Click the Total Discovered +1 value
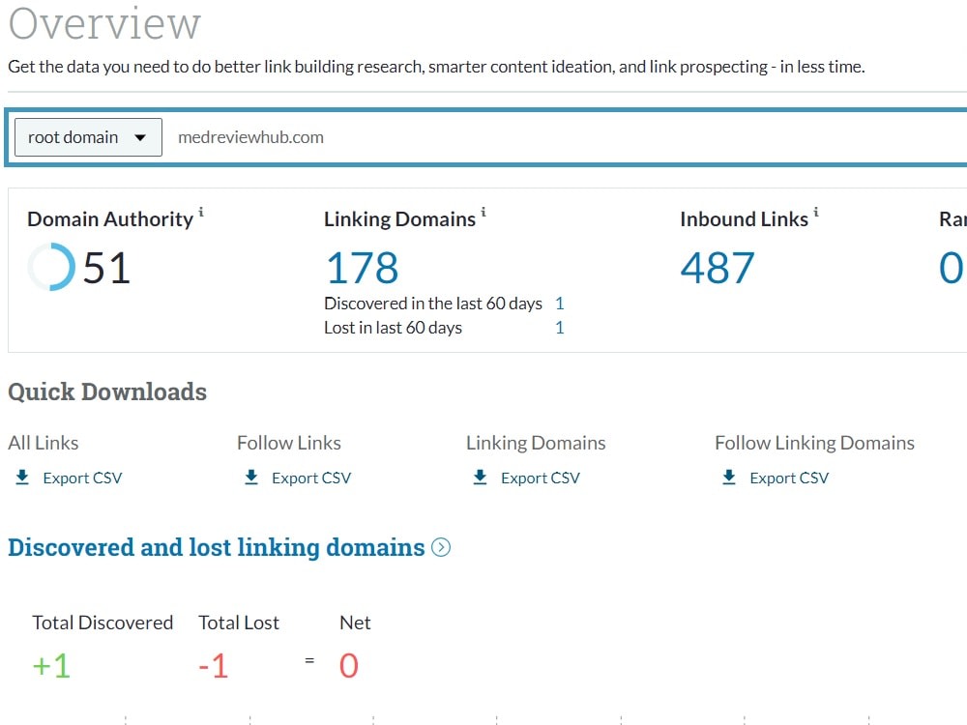 [52, 666]
